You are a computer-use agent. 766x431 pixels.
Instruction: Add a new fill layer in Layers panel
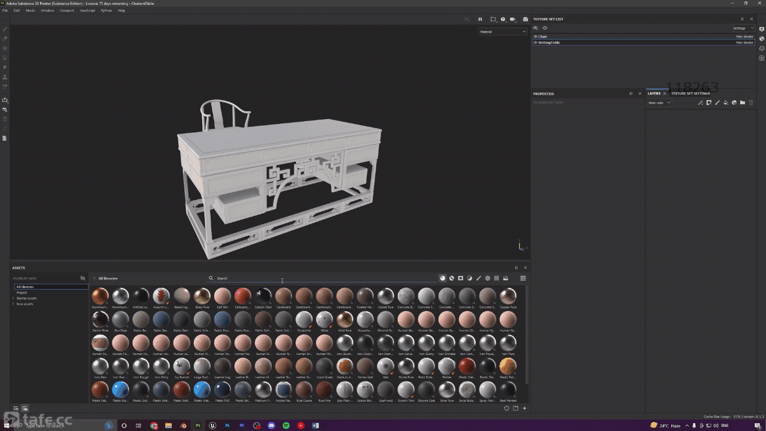click(x=725, y=102)
